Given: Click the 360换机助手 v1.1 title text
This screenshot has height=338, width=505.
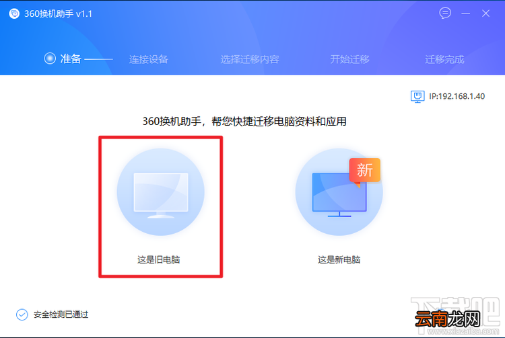Looking at the screenshot, I should coord(59,14).
